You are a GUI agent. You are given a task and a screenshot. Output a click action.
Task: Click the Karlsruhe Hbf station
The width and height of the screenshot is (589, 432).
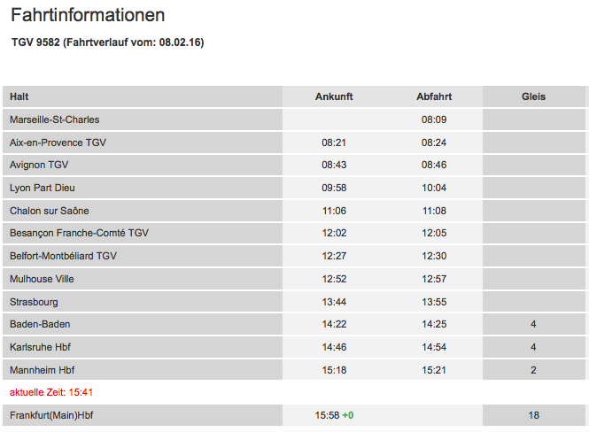(x=42, y=347)
